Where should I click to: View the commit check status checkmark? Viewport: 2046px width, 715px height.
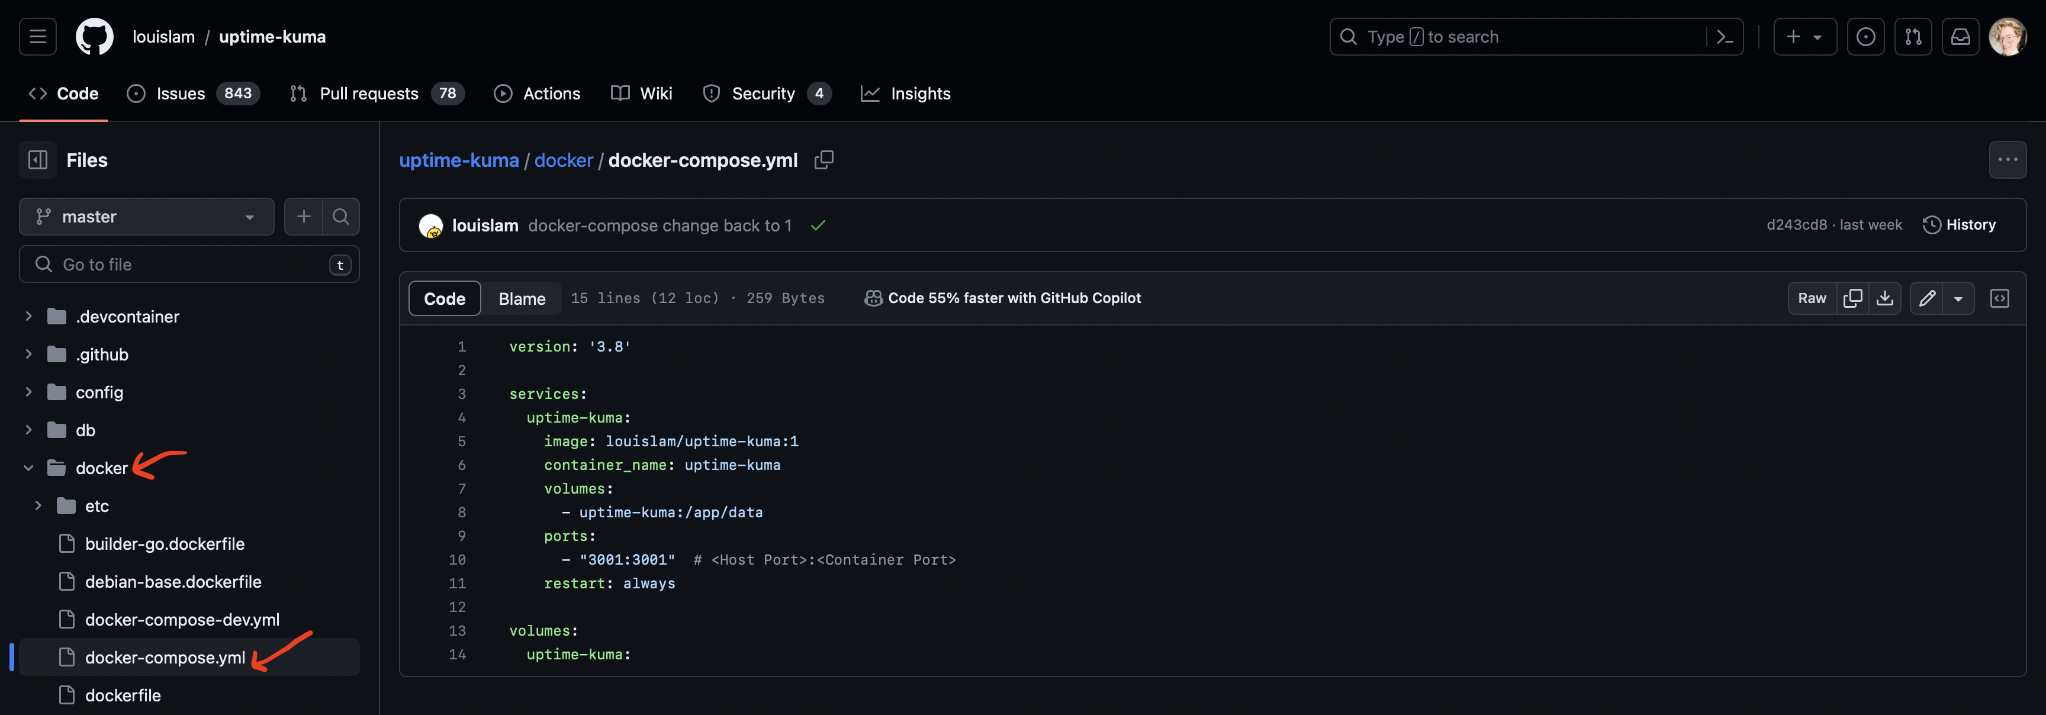818,225
